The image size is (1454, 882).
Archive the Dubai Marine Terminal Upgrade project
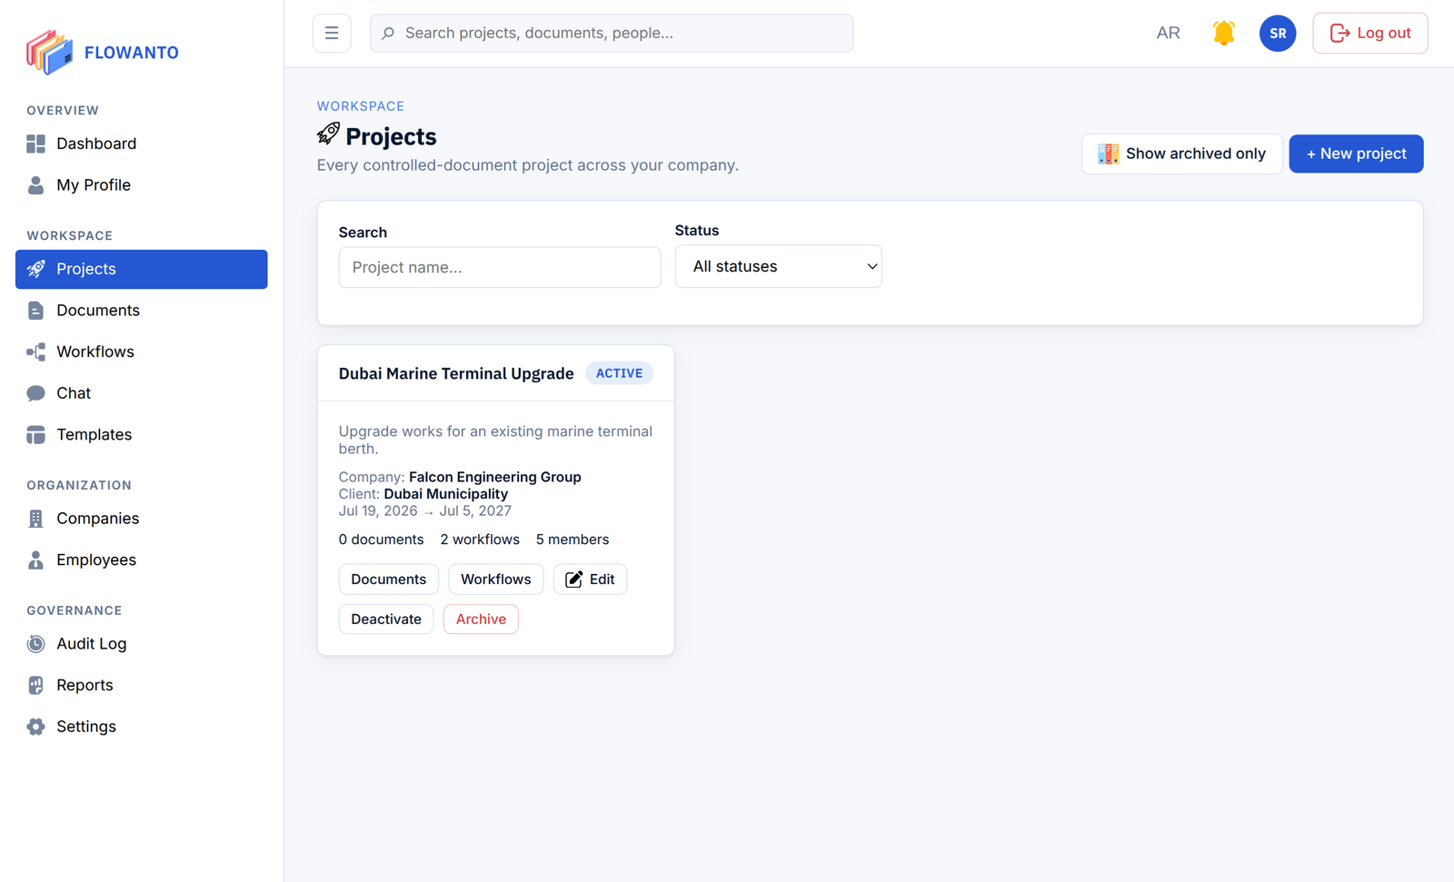(481, 619)
